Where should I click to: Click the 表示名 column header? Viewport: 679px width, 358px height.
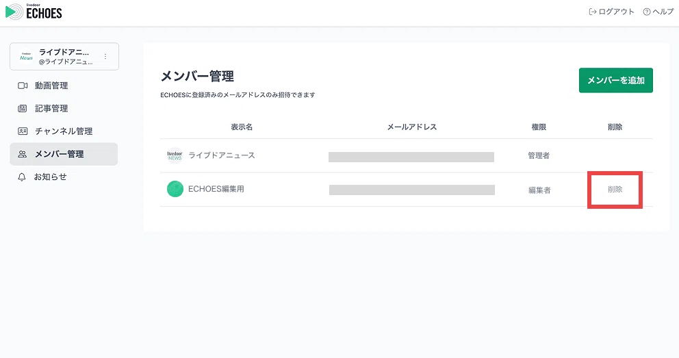(242, 127)
